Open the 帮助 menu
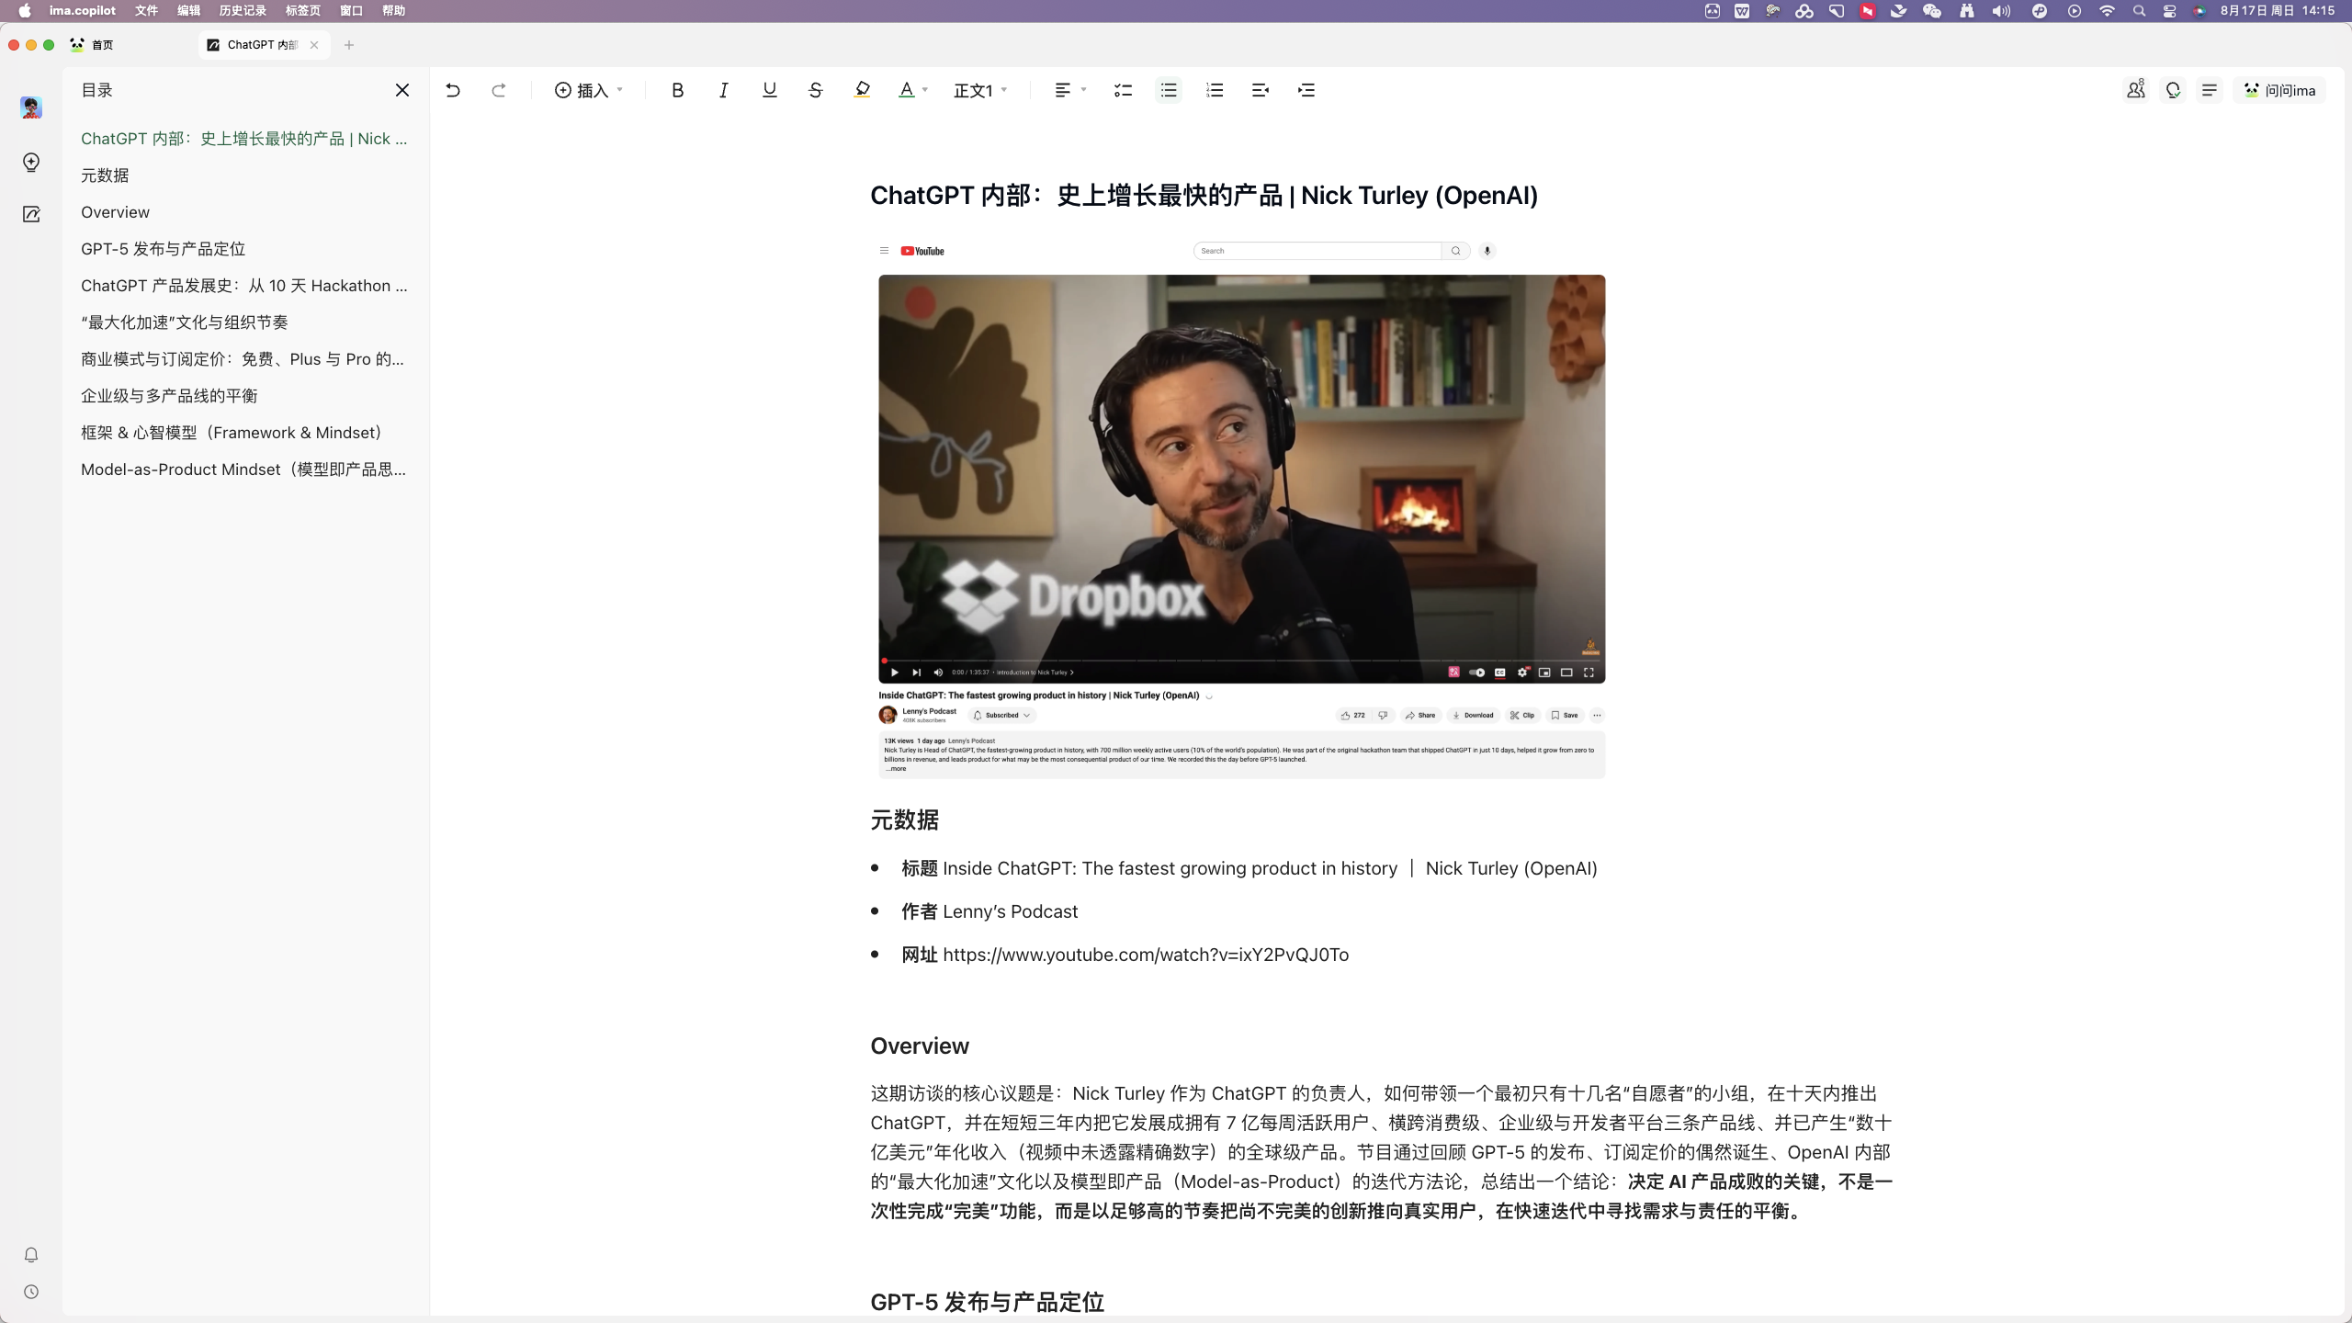This screenshot has width=2352, height=1323. pyautogui.click(x=393, y=11)
